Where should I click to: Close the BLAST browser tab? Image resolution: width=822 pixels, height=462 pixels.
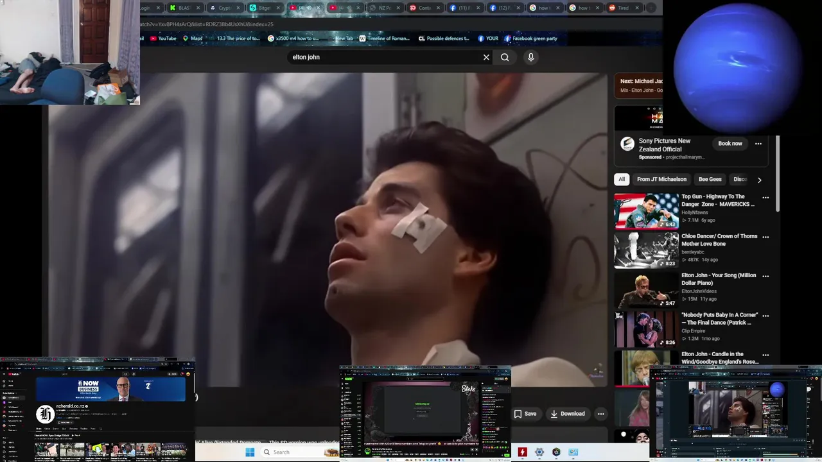coord(198,8)
